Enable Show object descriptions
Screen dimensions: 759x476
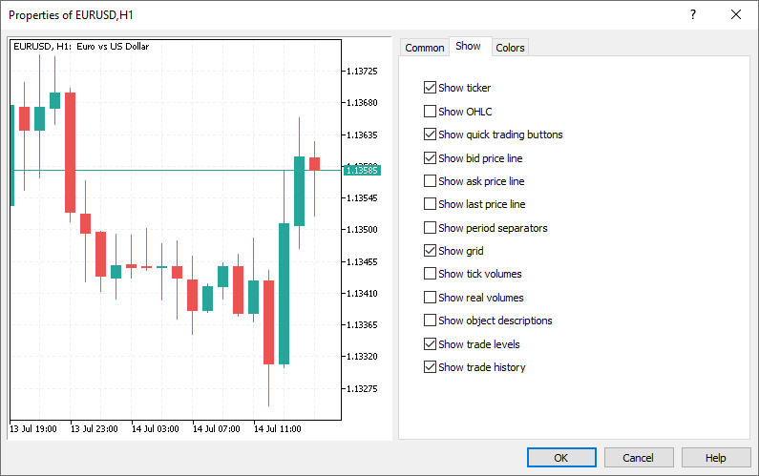click(430, 321)
